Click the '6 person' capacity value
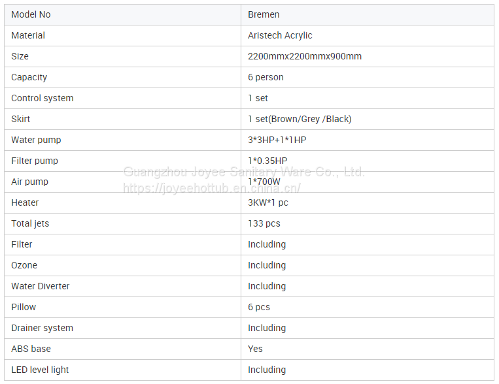 [x=266, y=77]
